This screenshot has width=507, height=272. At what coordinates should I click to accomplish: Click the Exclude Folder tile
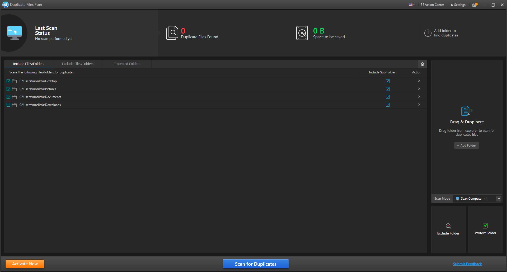coord(448,229)
